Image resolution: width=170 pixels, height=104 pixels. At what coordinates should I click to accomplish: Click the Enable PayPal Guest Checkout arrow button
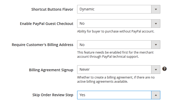point(156,24)
